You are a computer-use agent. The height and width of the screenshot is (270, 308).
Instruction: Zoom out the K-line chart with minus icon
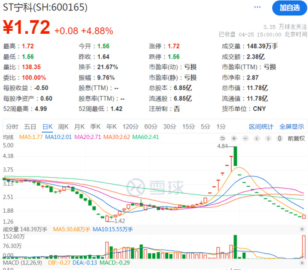coord(245,138)
